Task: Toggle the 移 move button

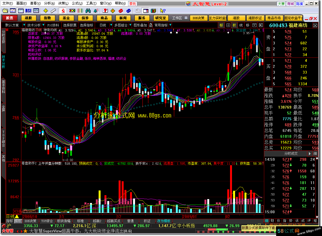Action: [x=248, y=25]
